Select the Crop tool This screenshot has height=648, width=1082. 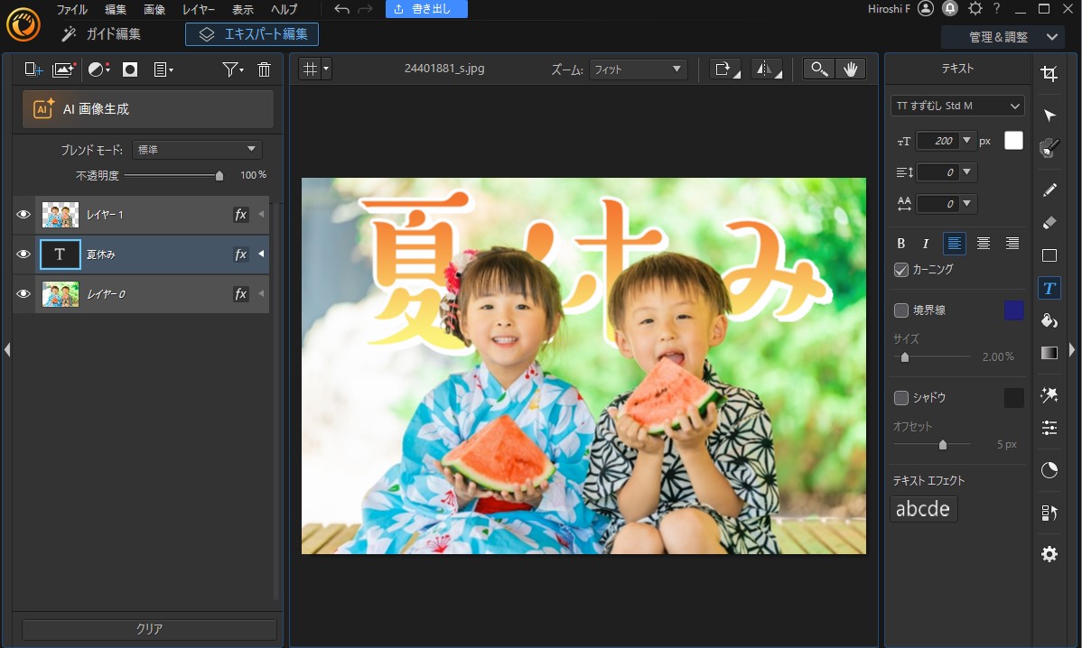tap(1049, 75)
